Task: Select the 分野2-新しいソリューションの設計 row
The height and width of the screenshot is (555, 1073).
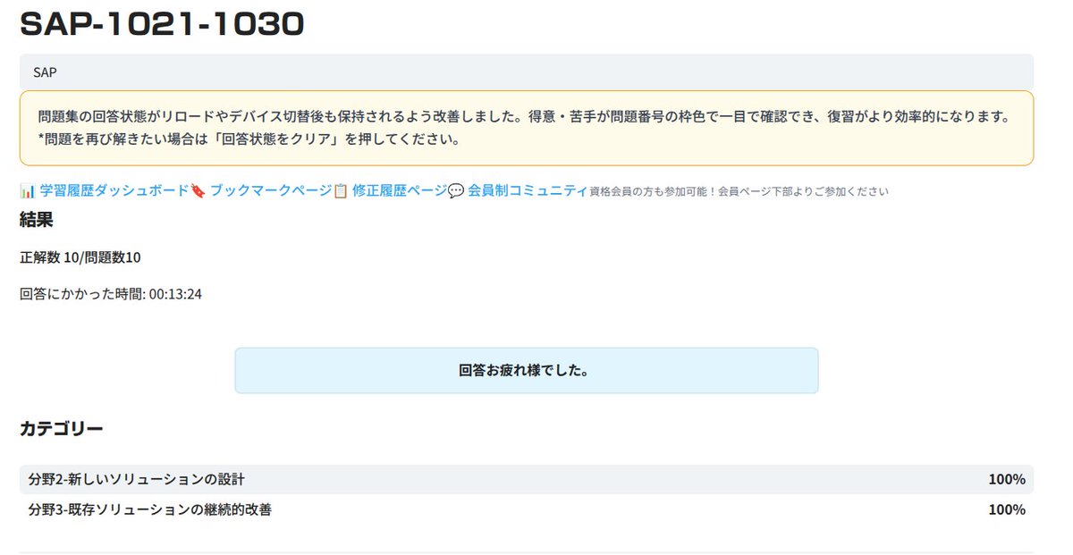Action: point(527,479)
